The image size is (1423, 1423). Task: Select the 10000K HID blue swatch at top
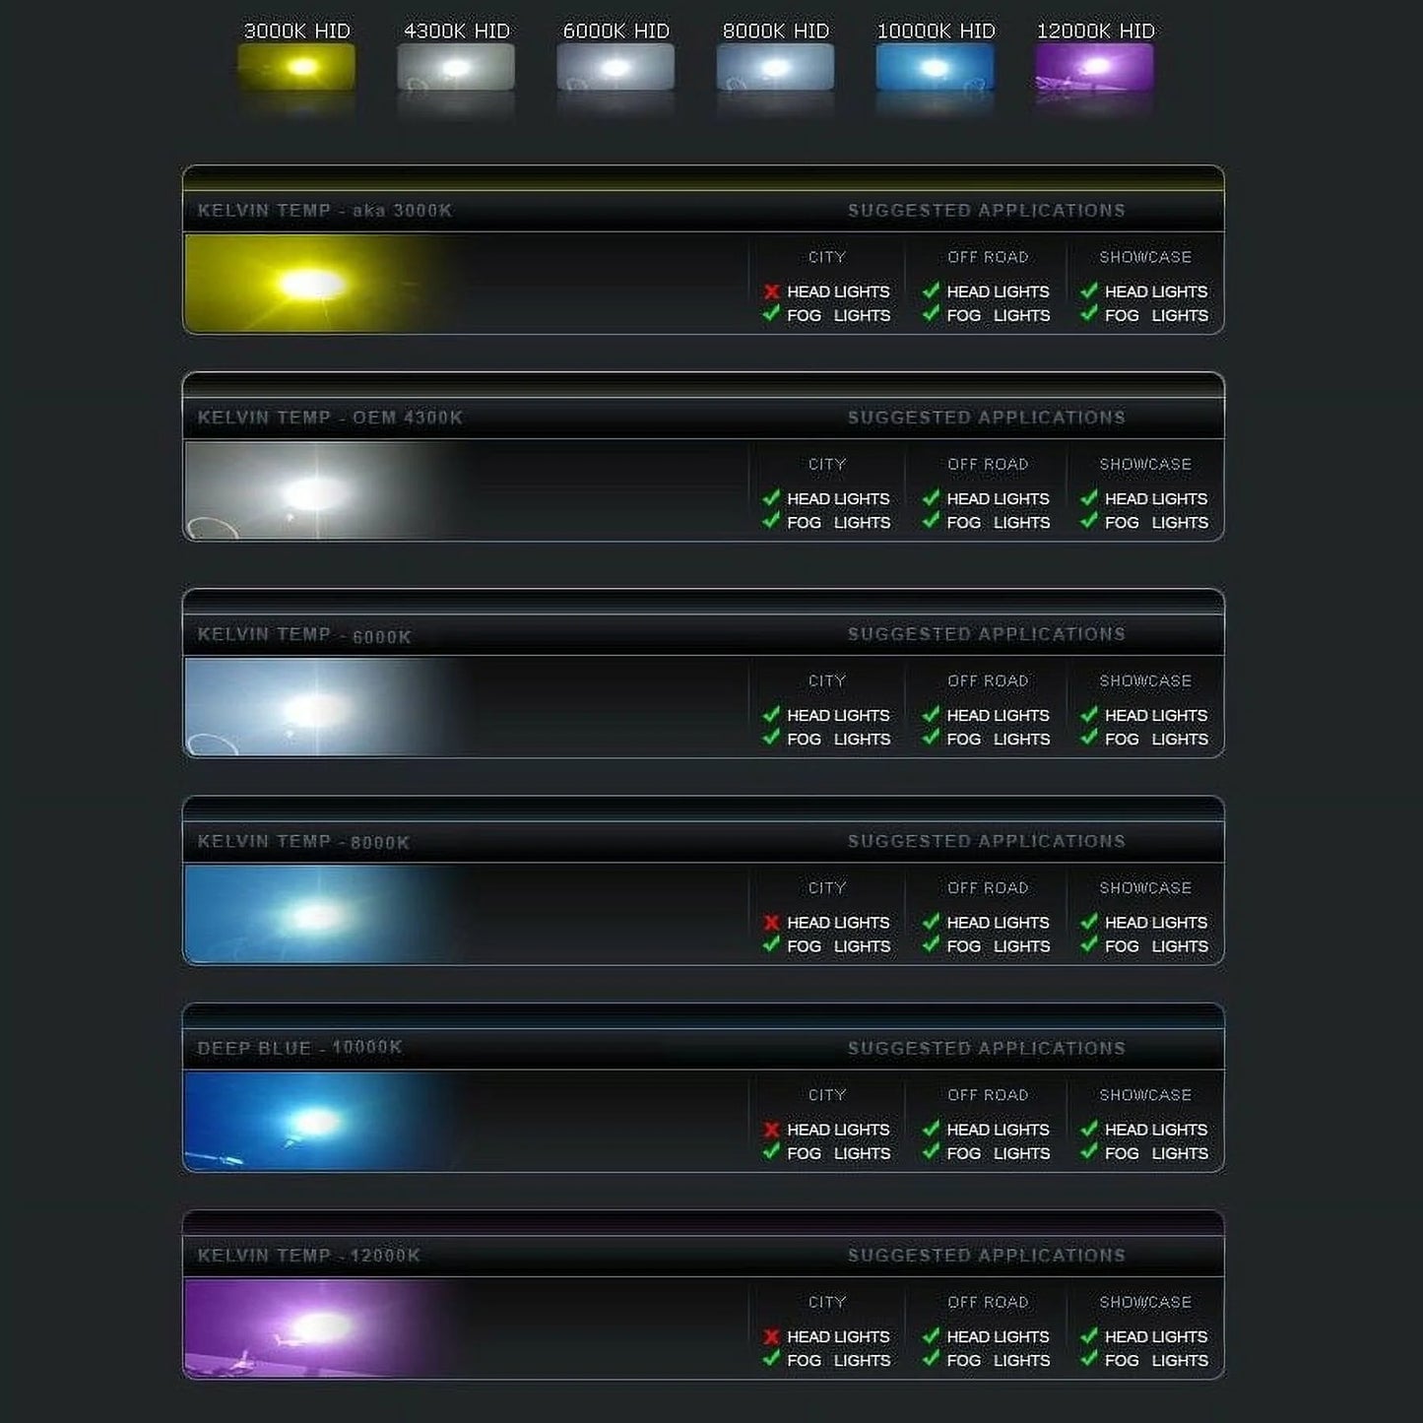(x=935, y=67)
